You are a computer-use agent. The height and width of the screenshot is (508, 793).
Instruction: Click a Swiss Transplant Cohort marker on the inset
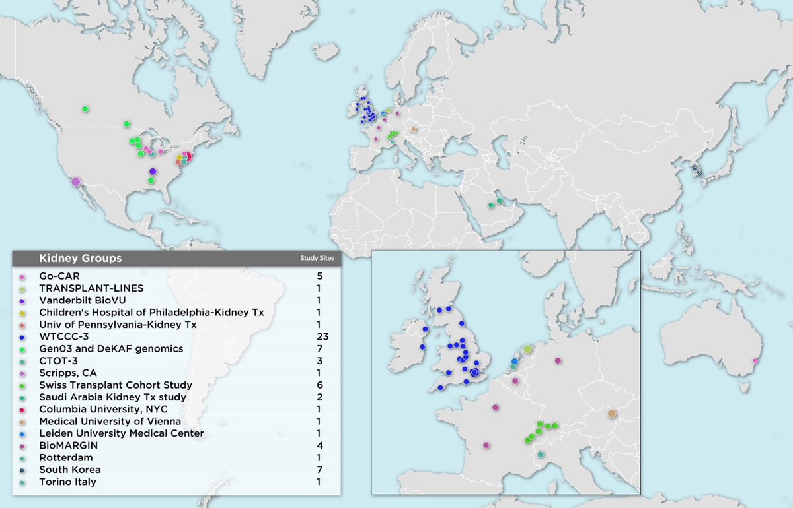pos(539,425)
